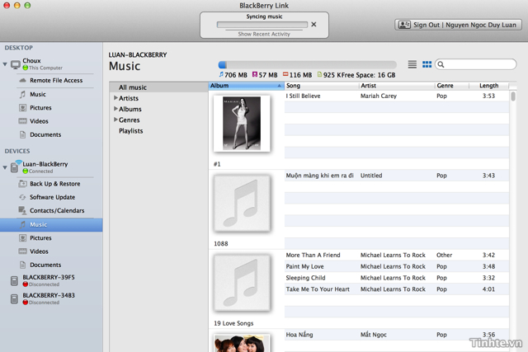Image resolution: width=528 pixels, height=352 pixels.
Task: Click the 116 MB videos storage icon
Action: pos(285,74)
